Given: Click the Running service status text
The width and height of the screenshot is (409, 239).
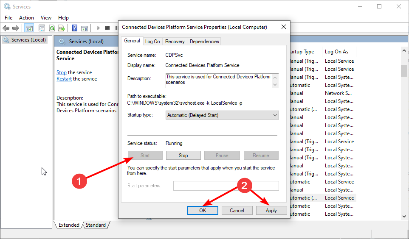Looking at the screenshot, I should [x=174, y=143].
